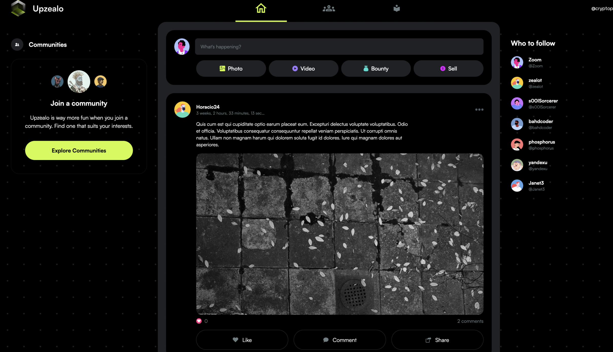Comment on Horacio24's post
613x352 pixels.
340,340
